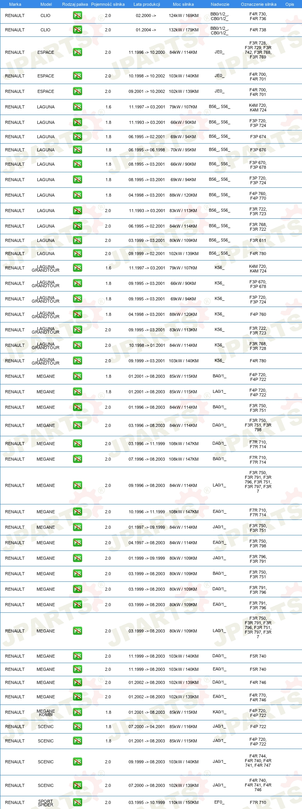The width and height of the screenshot is (302, 809).
Task: Select the fuel icon in SCENIC 103kW / 140KM row
Action: point(77,762)
